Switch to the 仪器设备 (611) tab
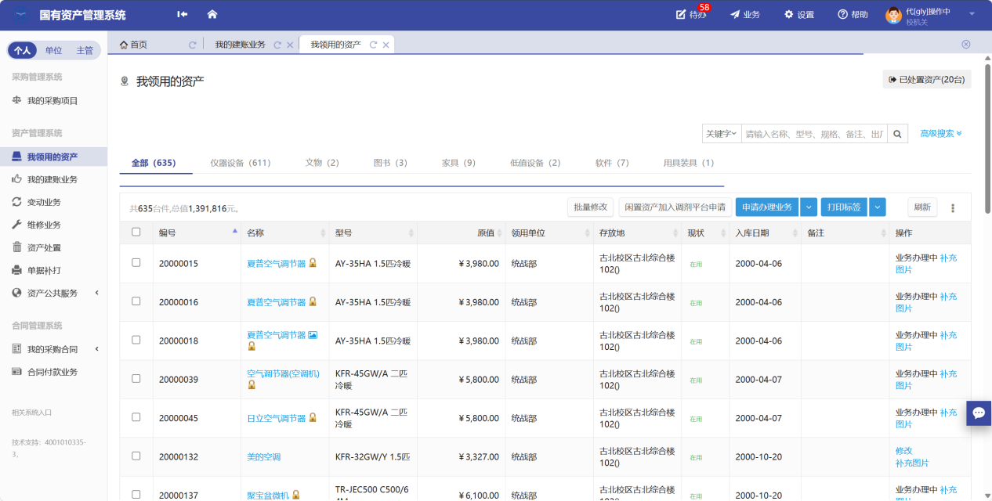Screen dimensions: 992x501 pos(241,163)
